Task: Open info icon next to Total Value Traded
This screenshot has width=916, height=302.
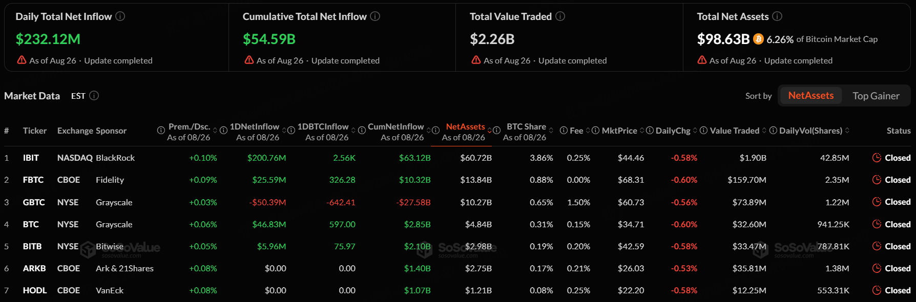Action: [x=560, y=16]
